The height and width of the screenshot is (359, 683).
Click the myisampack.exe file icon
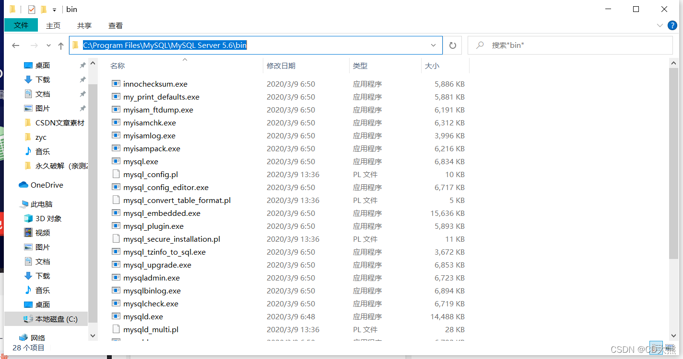[x=116, y=148]
